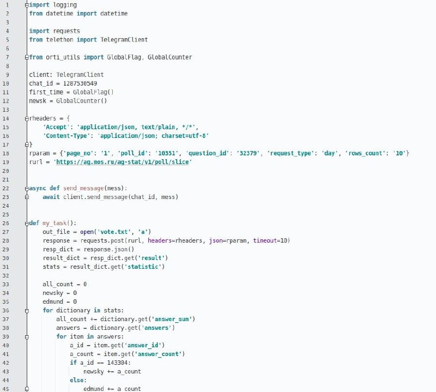Click line number 42 in the gutter
Viewport: 436px width, 392px height.
tap(5, 363)
